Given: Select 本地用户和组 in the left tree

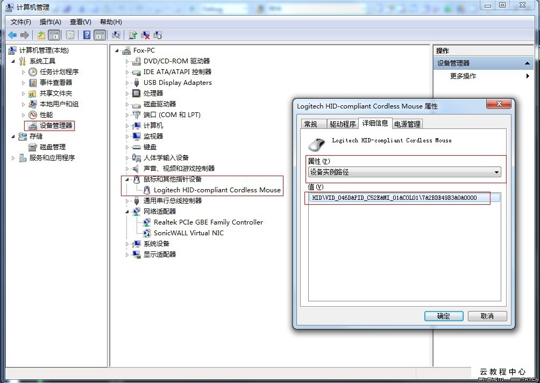Looking at the screenshot, I should pos(59,104).
